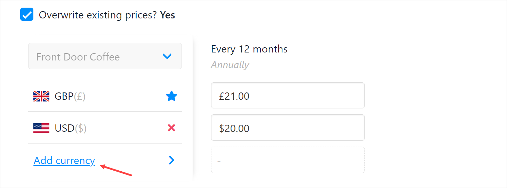Select the GBP(£) currency label

tap(70, 96)
